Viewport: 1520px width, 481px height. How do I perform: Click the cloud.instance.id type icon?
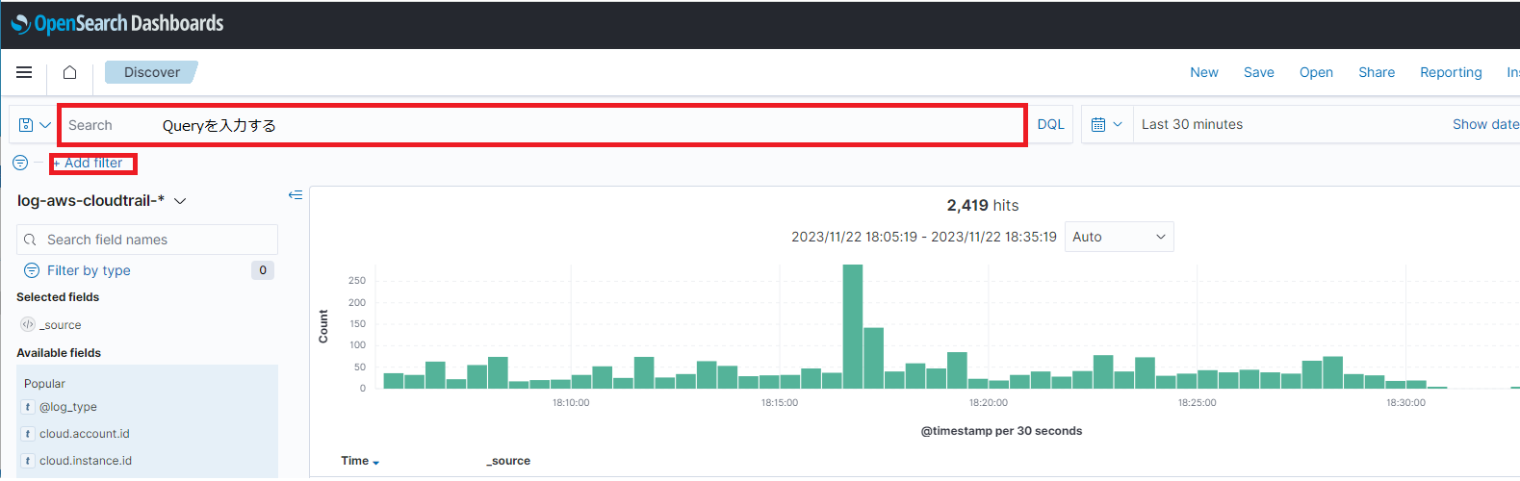click(x=28, y=461)
